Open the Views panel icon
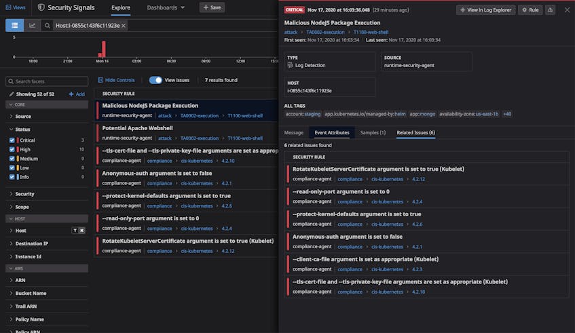 tap(8, 7)
